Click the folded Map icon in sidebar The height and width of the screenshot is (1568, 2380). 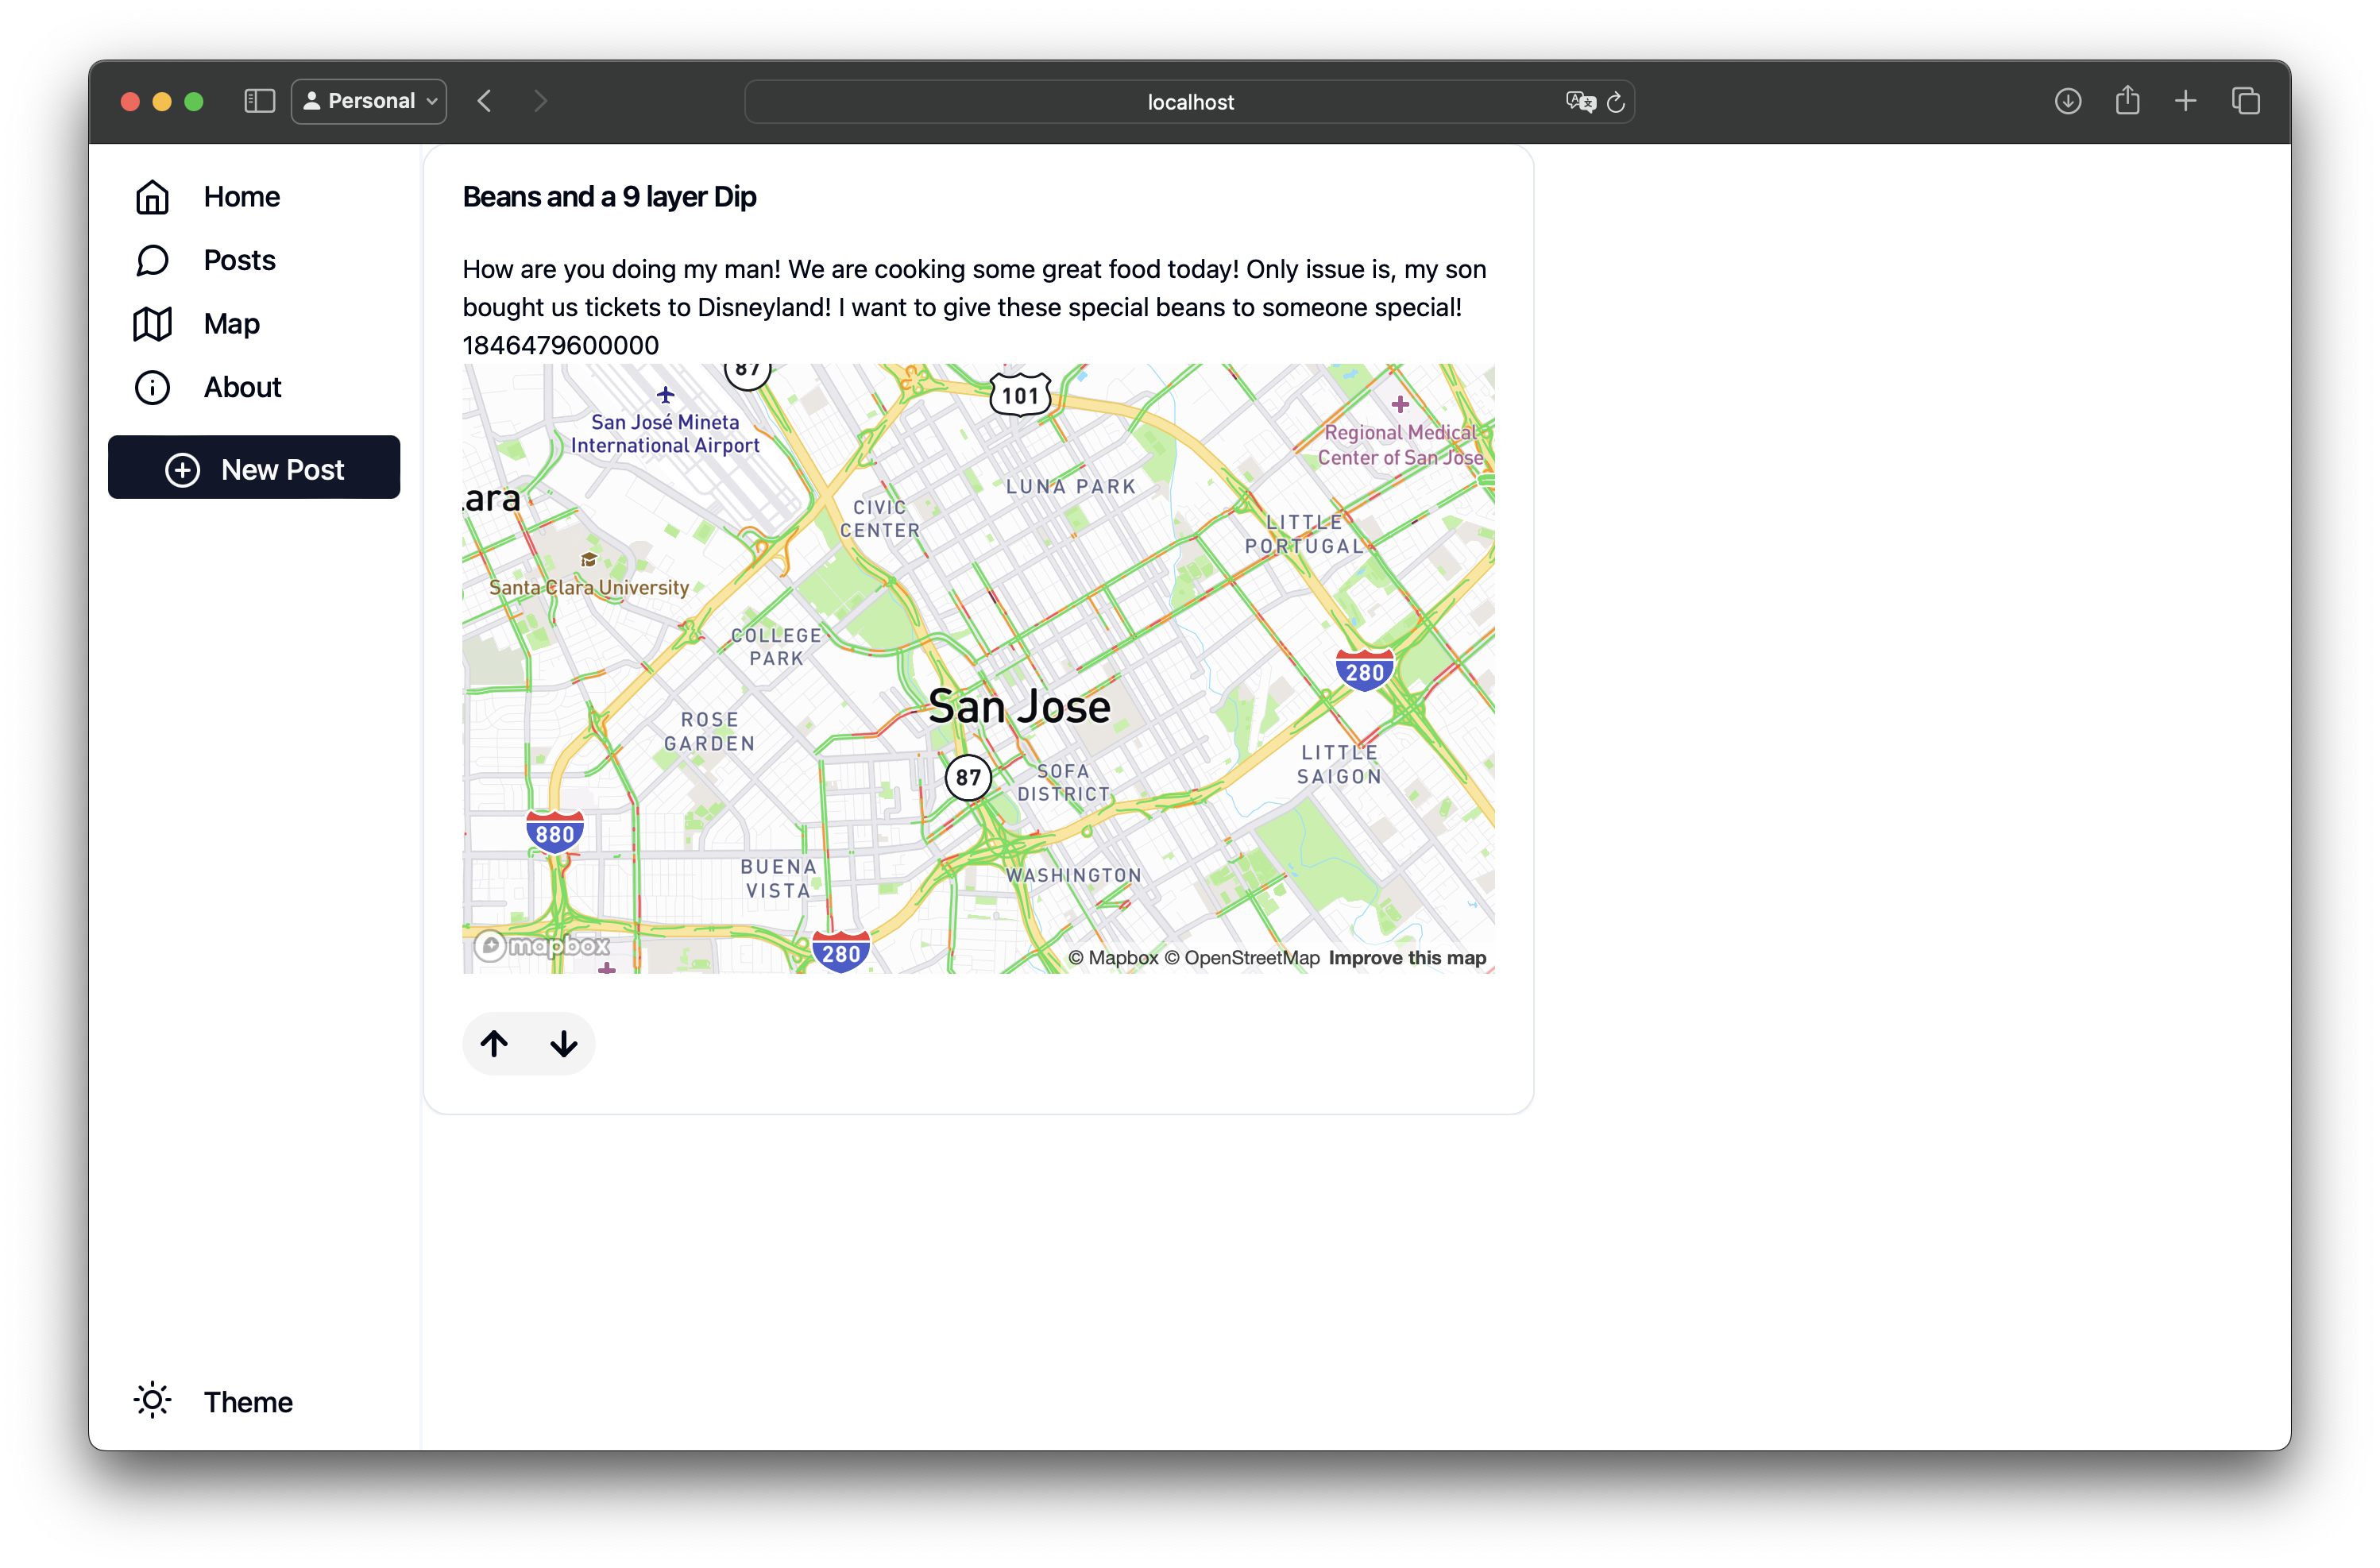pos(152,324)
